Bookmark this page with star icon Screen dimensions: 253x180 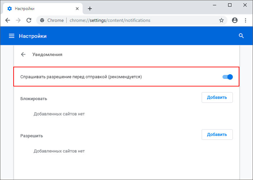(x=221, y=20)
